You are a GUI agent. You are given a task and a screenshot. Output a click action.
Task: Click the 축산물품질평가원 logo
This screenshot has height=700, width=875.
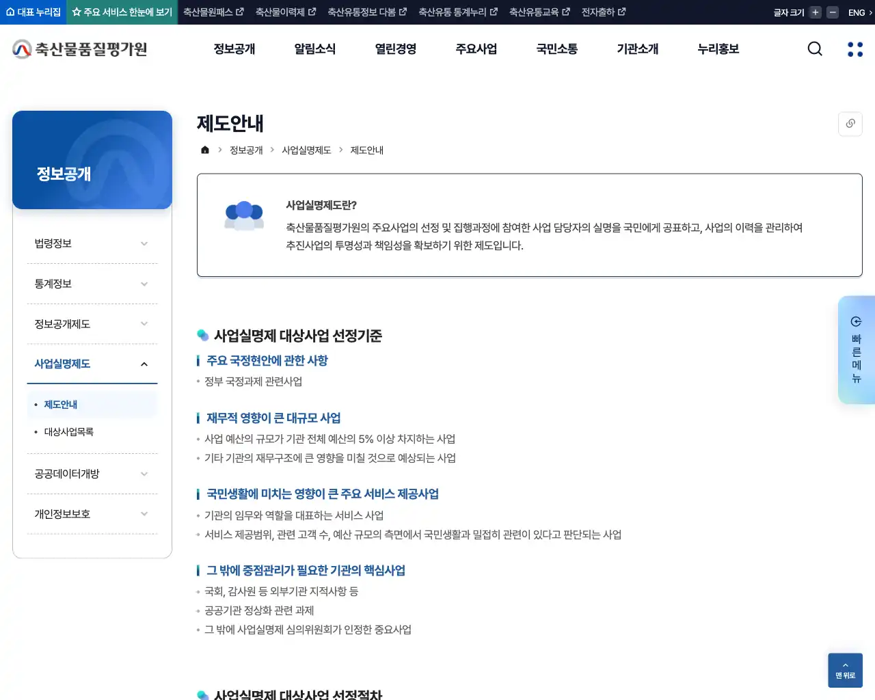click(79, 49)
